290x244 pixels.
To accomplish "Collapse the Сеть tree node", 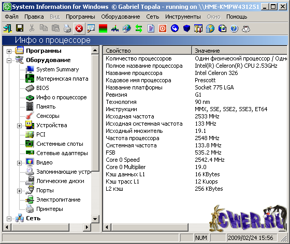I will point(9,219).
